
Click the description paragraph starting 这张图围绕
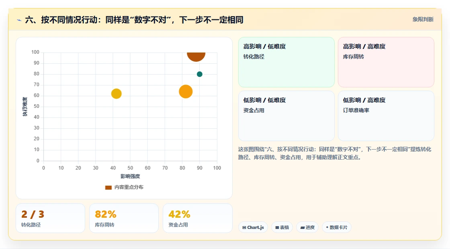335,153
